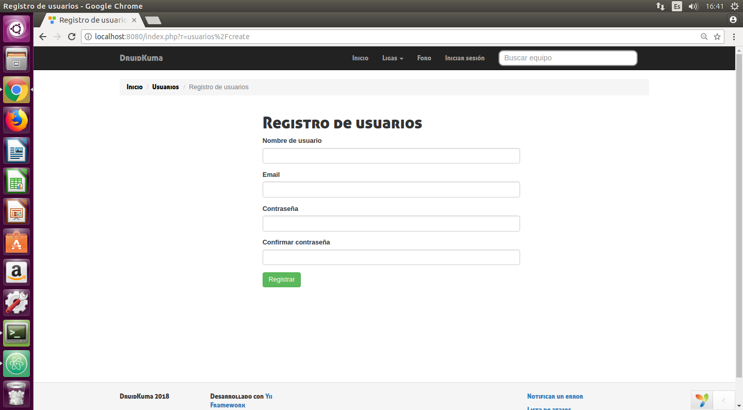Click Notificar un error footer link

point(555,397)
